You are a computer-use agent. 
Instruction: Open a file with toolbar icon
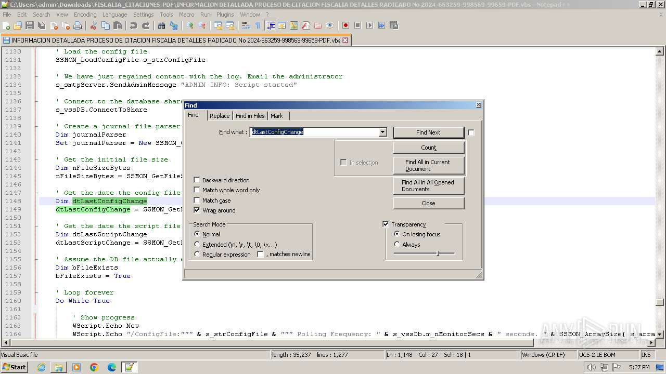point(18,25)
